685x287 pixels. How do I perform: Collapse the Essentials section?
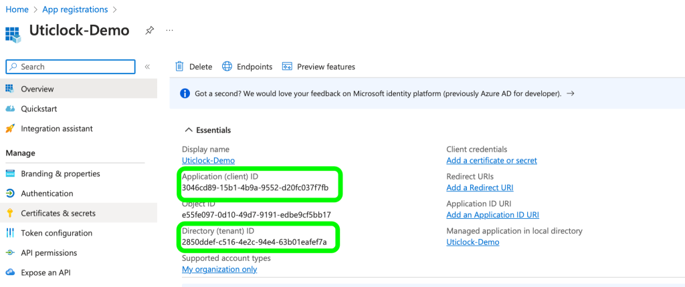[209, 130]
